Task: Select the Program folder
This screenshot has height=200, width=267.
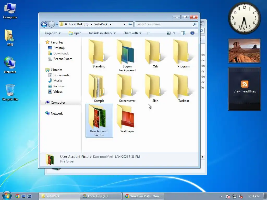Action: coord(183,54)
